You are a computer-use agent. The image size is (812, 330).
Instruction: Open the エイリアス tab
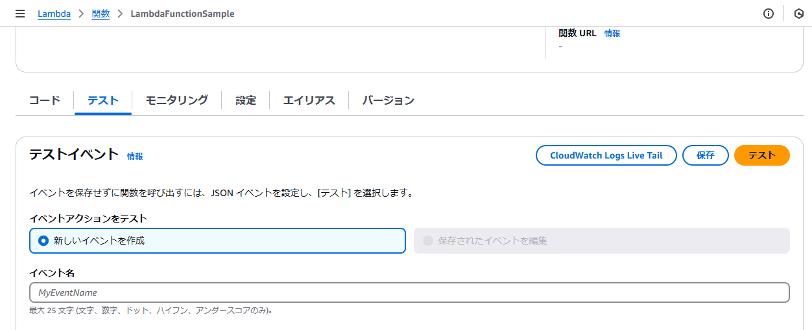pyautogui.click(x=309, y=100)
